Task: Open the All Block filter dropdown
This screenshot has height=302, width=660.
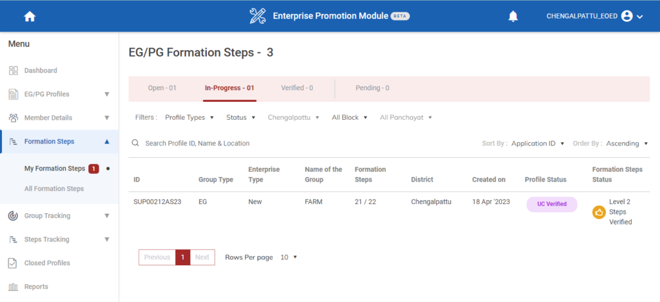Action: 349,118
